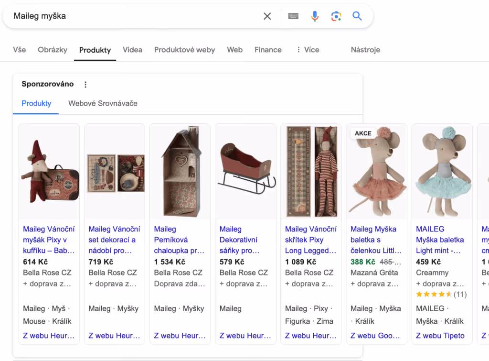This screenshot has width=489, height=361.
Task: Open image of red decorative sleigh
Action: [246, 172]
